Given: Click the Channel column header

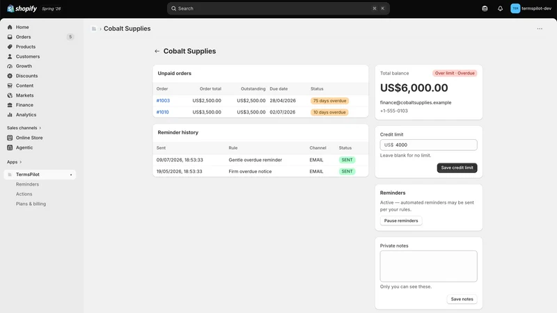Looking at the screenshot, I should [317, 148].
